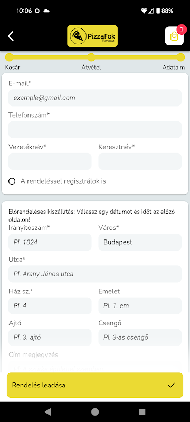Edit the Város field showing Budapest
190x422 pixels.
[x=140, y=242]
